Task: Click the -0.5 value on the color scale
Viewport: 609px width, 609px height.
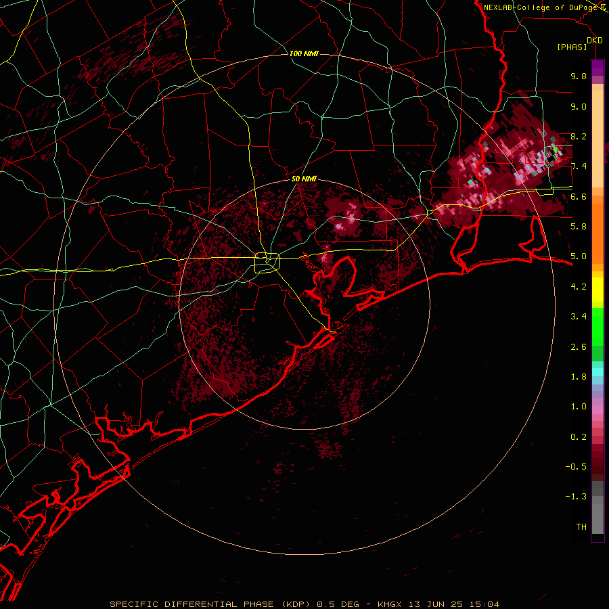Action: [x=576, y=467]
